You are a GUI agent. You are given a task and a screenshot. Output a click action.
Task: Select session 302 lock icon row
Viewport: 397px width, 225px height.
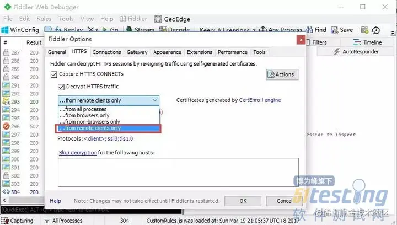21,176
